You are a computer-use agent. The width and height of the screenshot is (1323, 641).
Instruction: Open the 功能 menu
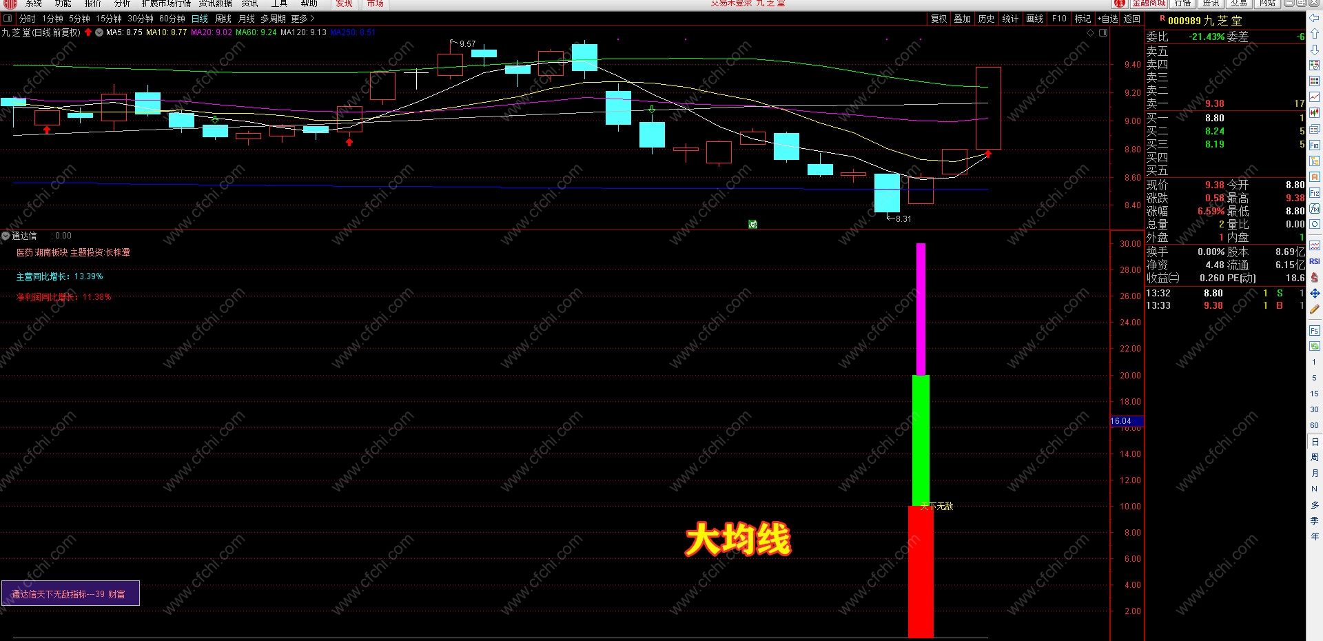point(63,3)
